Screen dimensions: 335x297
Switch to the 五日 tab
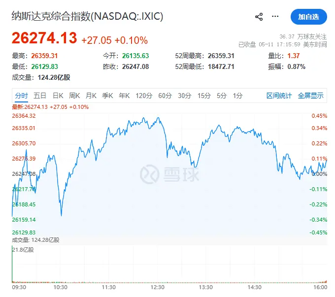(x=40, y=96)
